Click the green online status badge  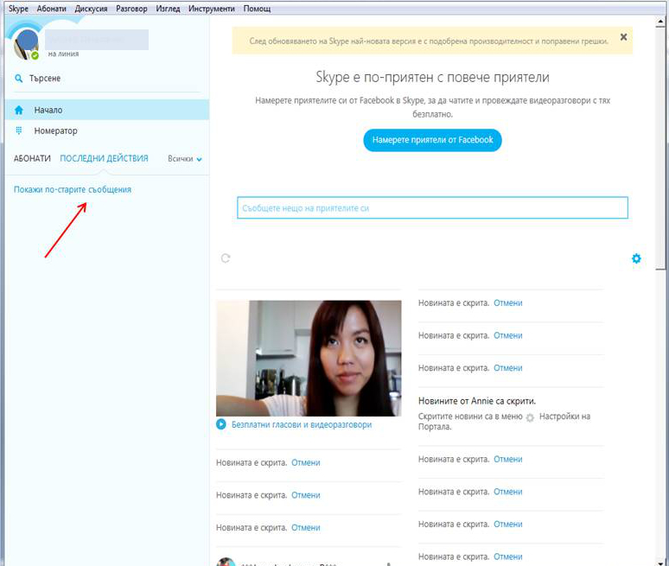pos(35,55)
